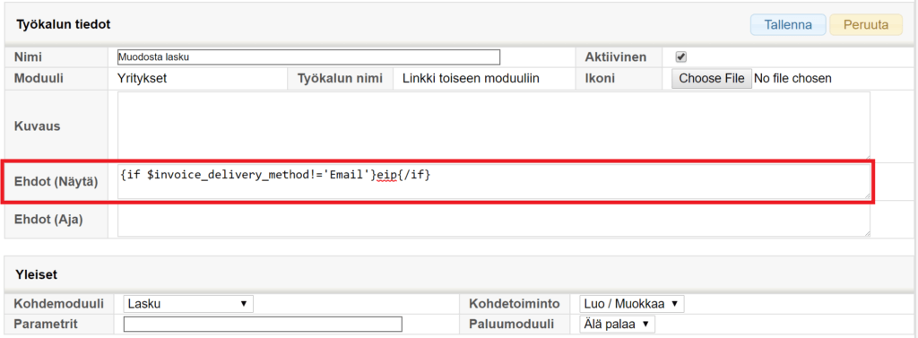Click the Kuvaus label
Screen dimensions: 918x338
37,126
